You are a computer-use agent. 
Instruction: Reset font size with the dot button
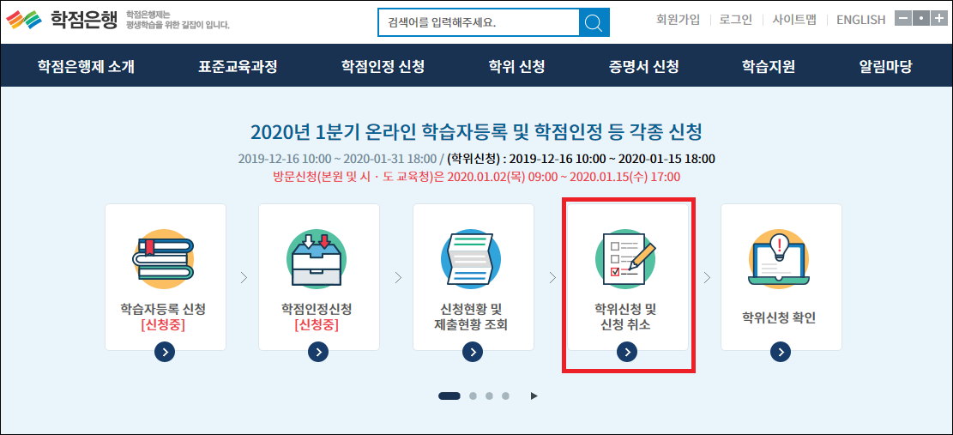(920, 19)
